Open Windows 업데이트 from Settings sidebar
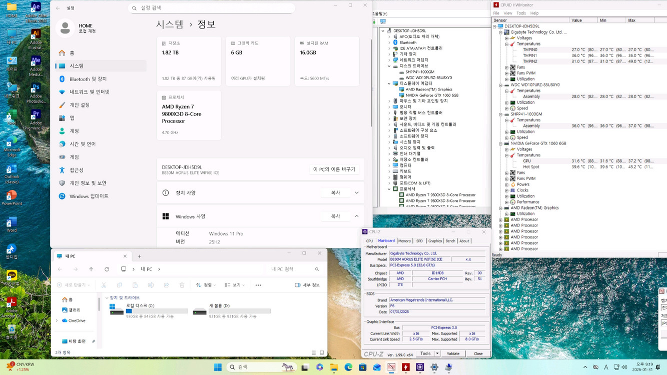 coord(88,195)
